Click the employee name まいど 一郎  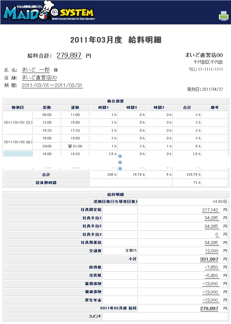click(x=36, y=70)
